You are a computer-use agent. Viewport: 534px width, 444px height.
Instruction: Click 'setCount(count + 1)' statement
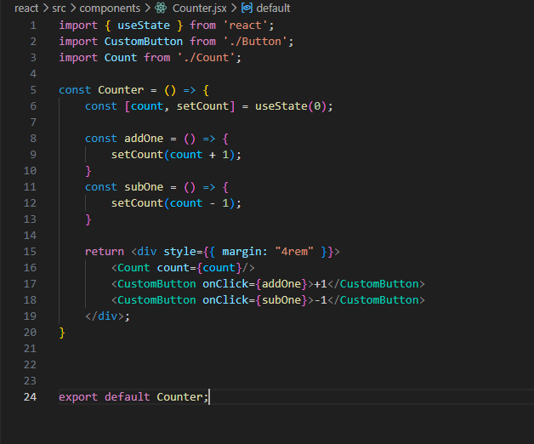point(176,155)
